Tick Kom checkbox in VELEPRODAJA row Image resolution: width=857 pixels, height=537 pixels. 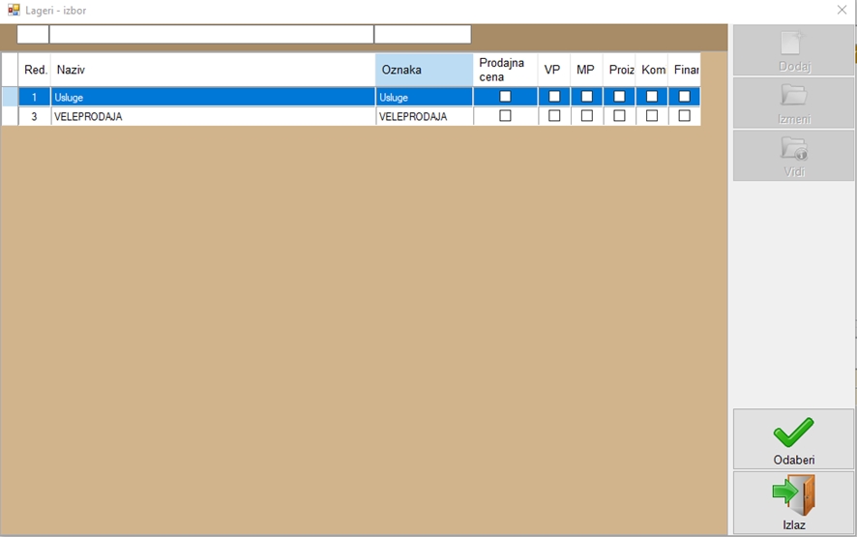point(652,116)
